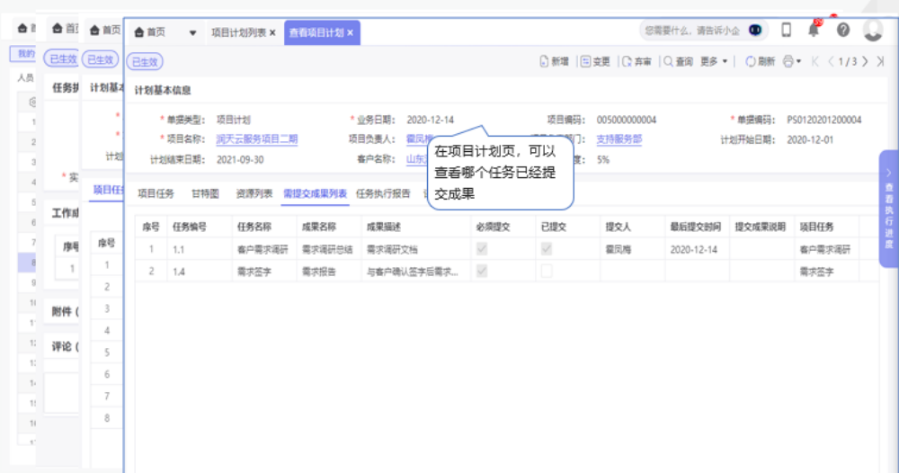The width and height of the screenshot is (899, 473).
Task: Open the mobile device icon in header
Action: click(x=786, y=30)
